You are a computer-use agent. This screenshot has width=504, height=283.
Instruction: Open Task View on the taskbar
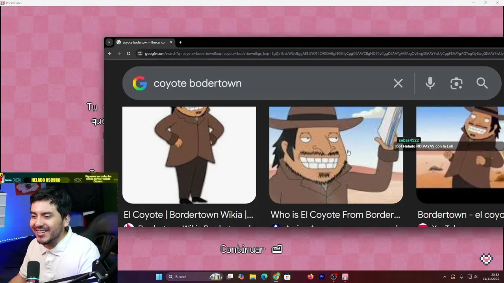click(230, 277)
